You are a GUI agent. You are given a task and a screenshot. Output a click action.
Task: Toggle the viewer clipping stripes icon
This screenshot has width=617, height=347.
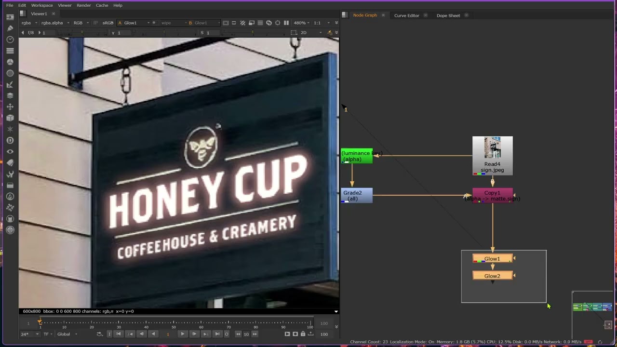[243, 23]
